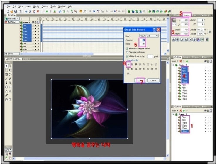Open the Modify menu
The width and height of the screenshot is (217, 165).
point(36,6)
